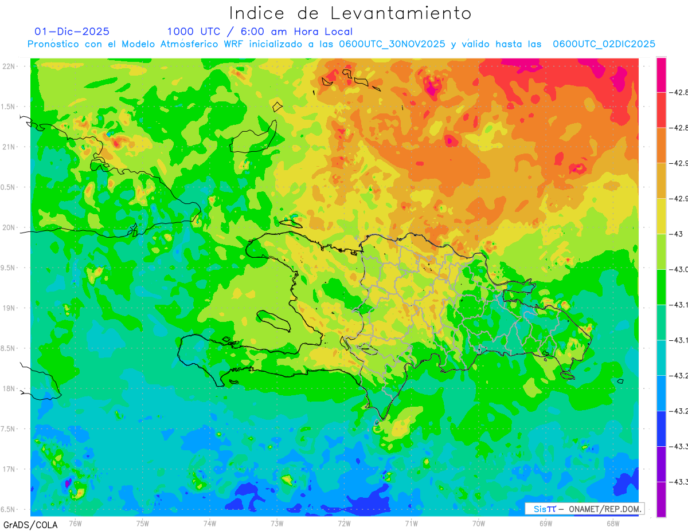Click the '8.5N' latitude axis label
This screenshot has width=688, height=531.
pos(9,348)
